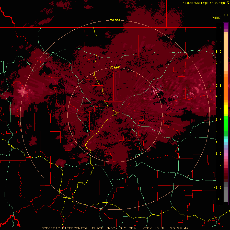Pick the peach band on the color bar
The height and width of the screenshot is (230, 230).
pos(226,53)
